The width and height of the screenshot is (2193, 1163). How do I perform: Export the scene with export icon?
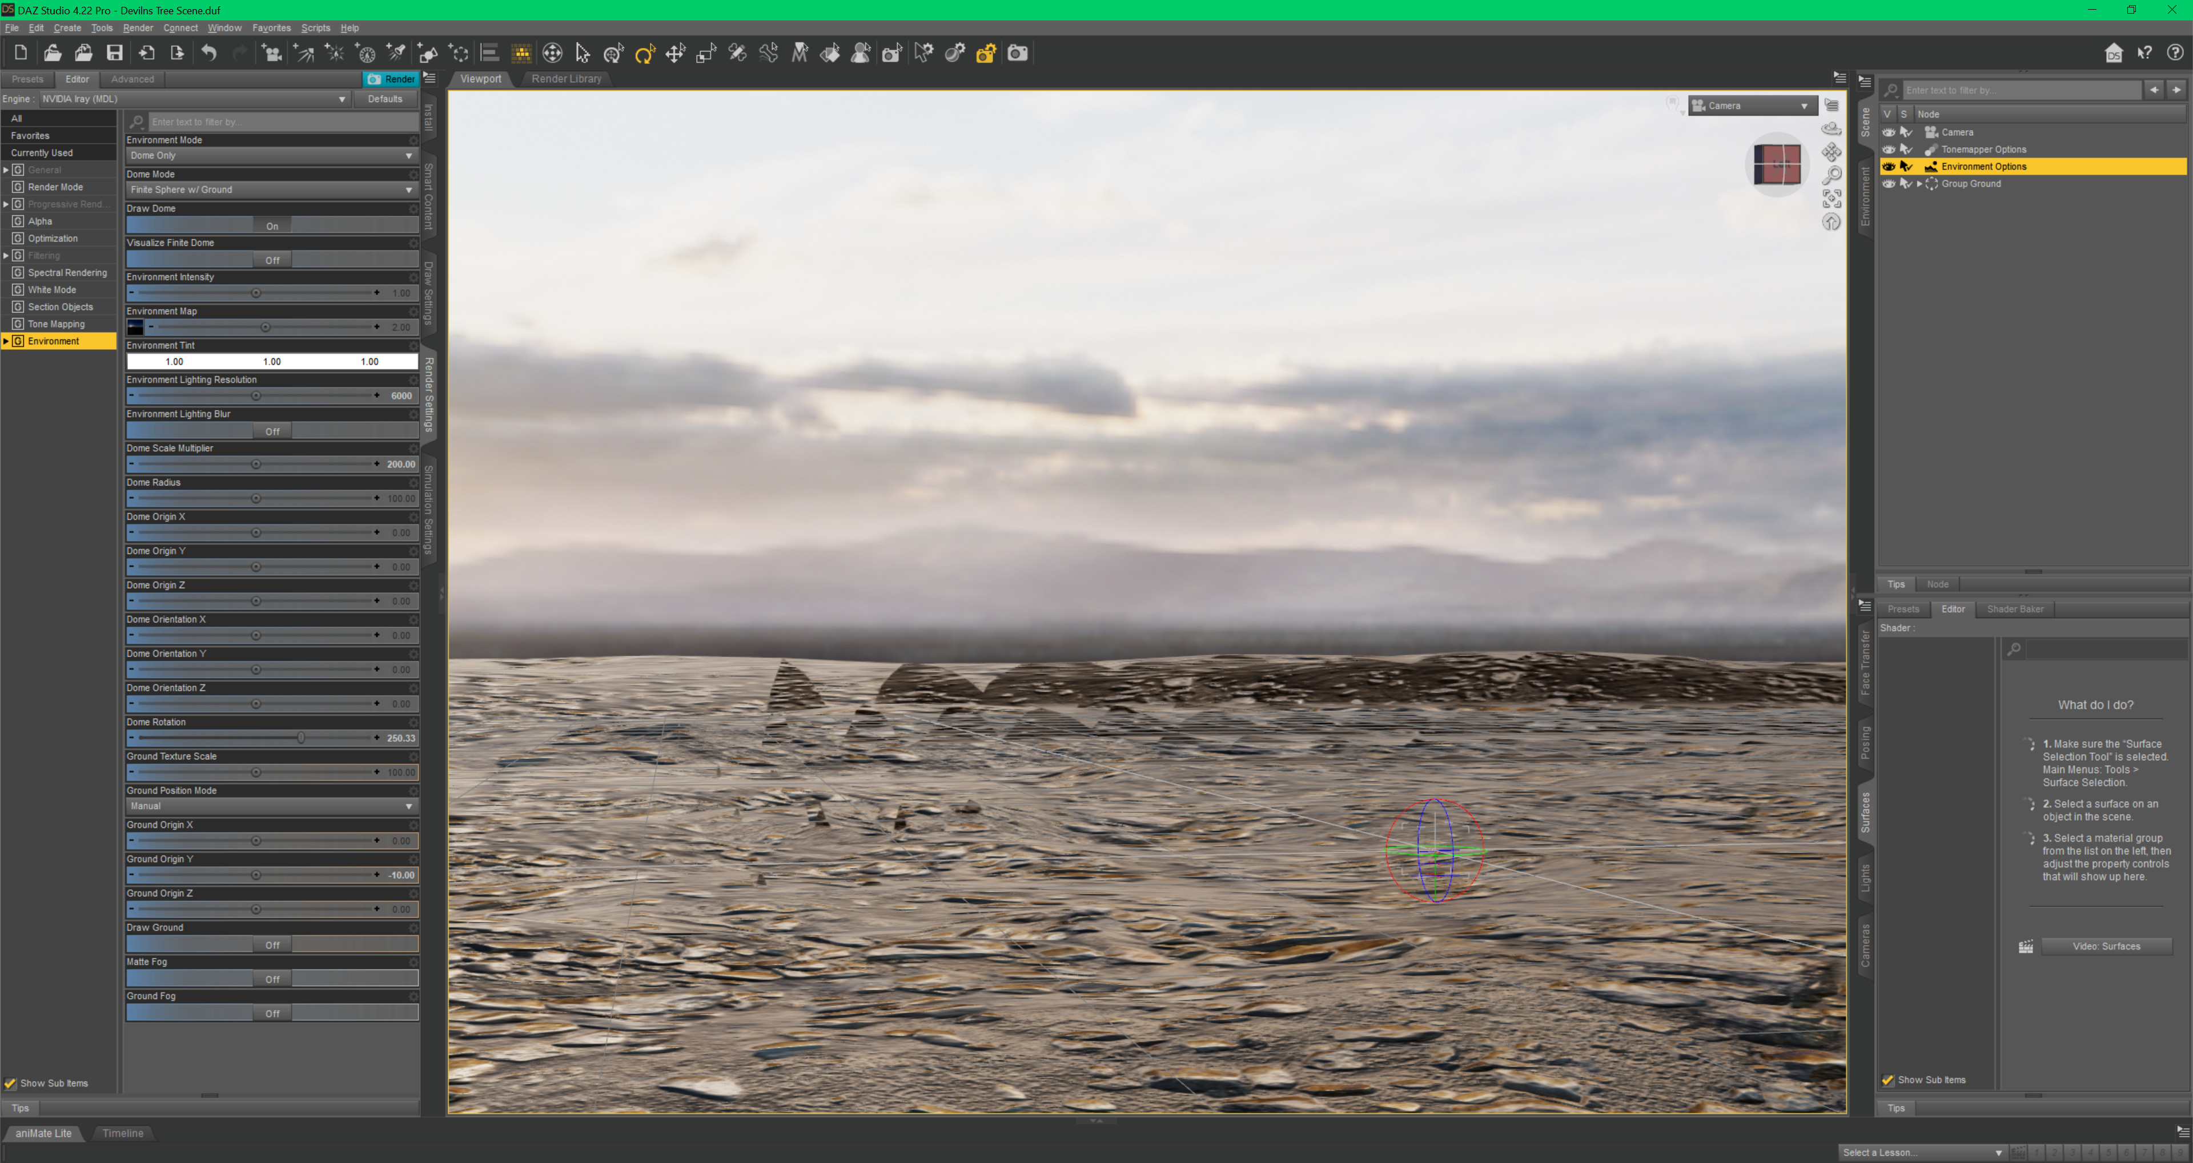tap(177, 54)
